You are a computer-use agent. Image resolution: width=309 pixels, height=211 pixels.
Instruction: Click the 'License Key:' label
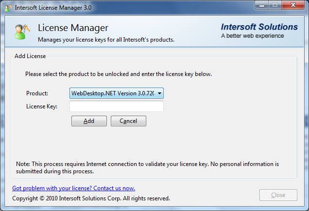pyautogui.click(x=42, y=106)
